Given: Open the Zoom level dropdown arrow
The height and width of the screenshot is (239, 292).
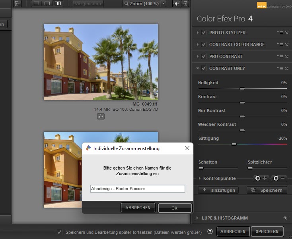Looking at the screenshot, I should tap(164, 4).
